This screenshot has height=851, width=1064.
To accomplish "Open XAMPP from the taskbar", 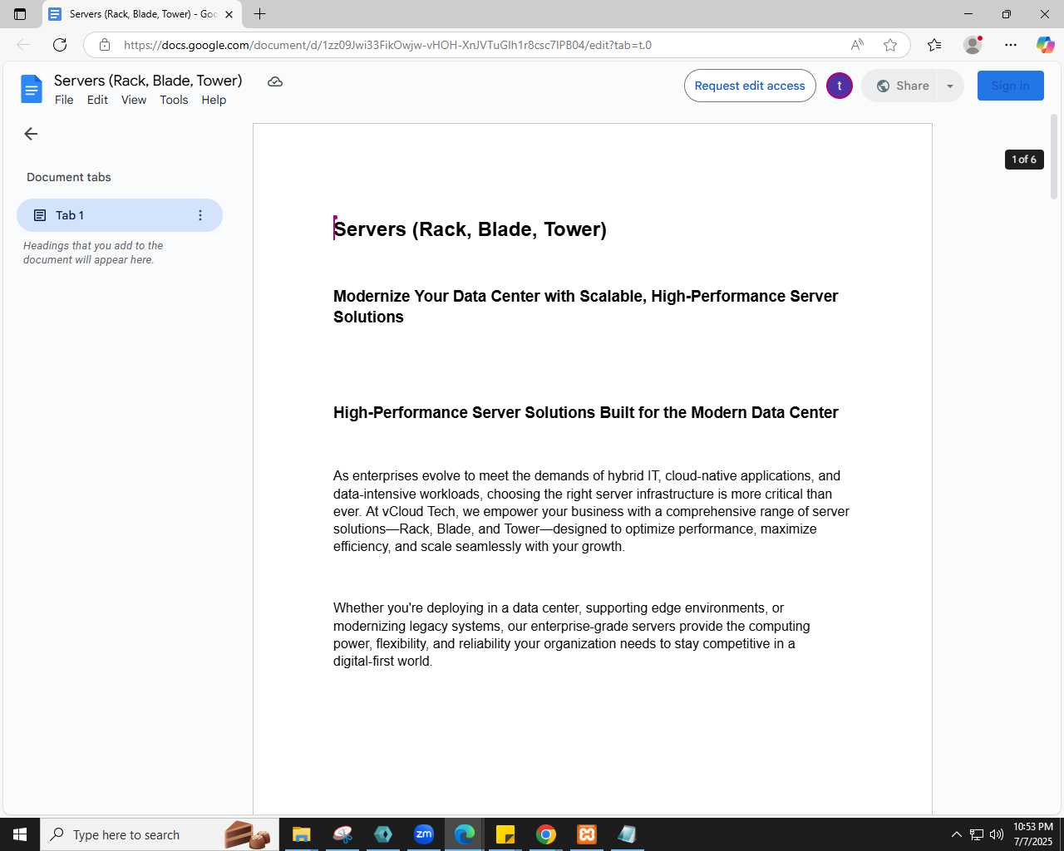I will 587,834.
